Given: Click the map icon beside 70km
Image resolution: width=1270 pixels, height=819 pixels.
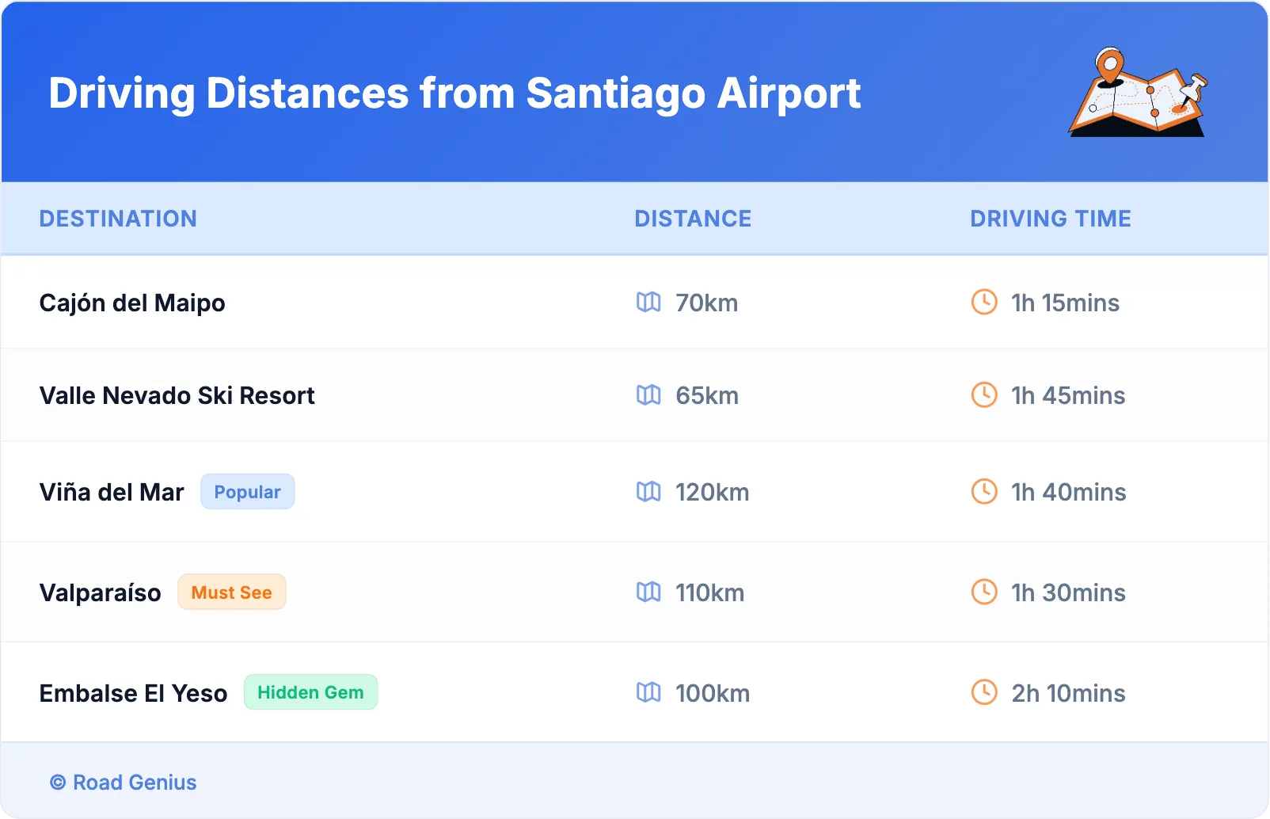Looking at the screenshot, I should tap(648, 302).
